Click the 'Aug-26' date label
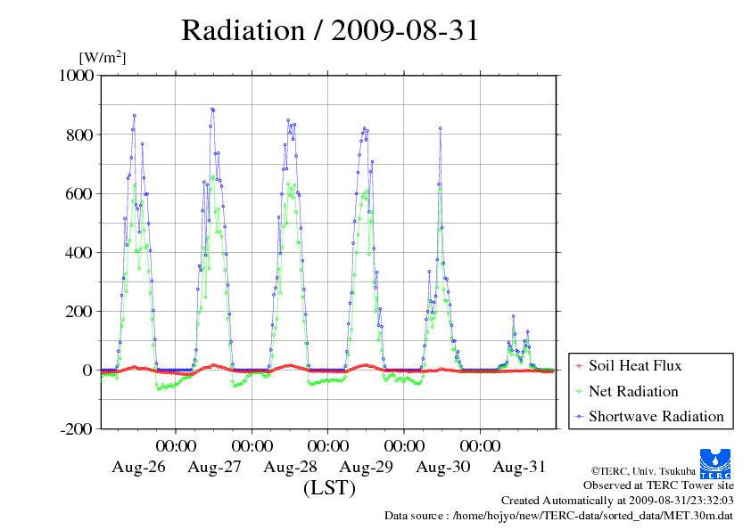Viewport: 751px width, 530px height. (138, 467)
